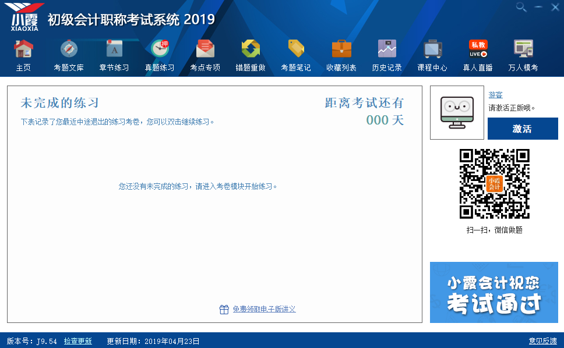
Task: Open the 意见反馈 feedback link
Action: coord(543,341)
